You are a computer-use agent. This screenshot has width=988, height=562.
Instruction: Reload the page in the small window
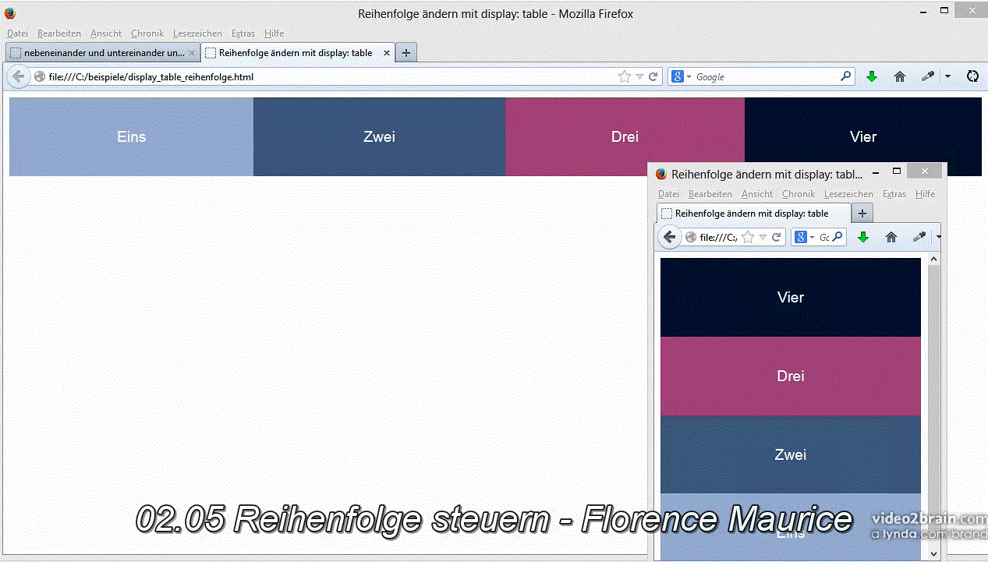tap(777, 237)
